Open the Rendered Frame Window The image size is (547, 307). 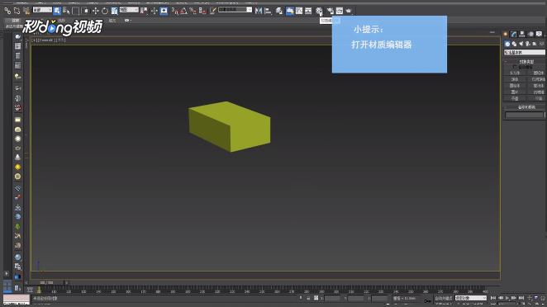339,11
